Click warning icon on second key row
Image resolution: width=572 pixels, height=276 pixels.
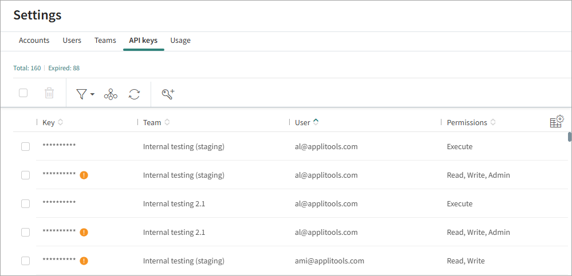click(84, 175)
